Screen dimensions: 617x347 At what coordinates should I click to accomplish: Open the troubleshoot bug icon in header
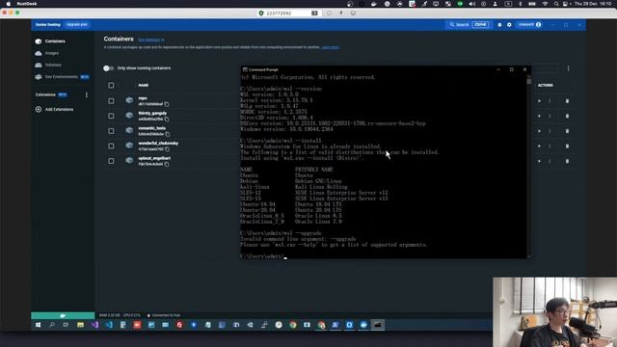click(x=499, y=24)
